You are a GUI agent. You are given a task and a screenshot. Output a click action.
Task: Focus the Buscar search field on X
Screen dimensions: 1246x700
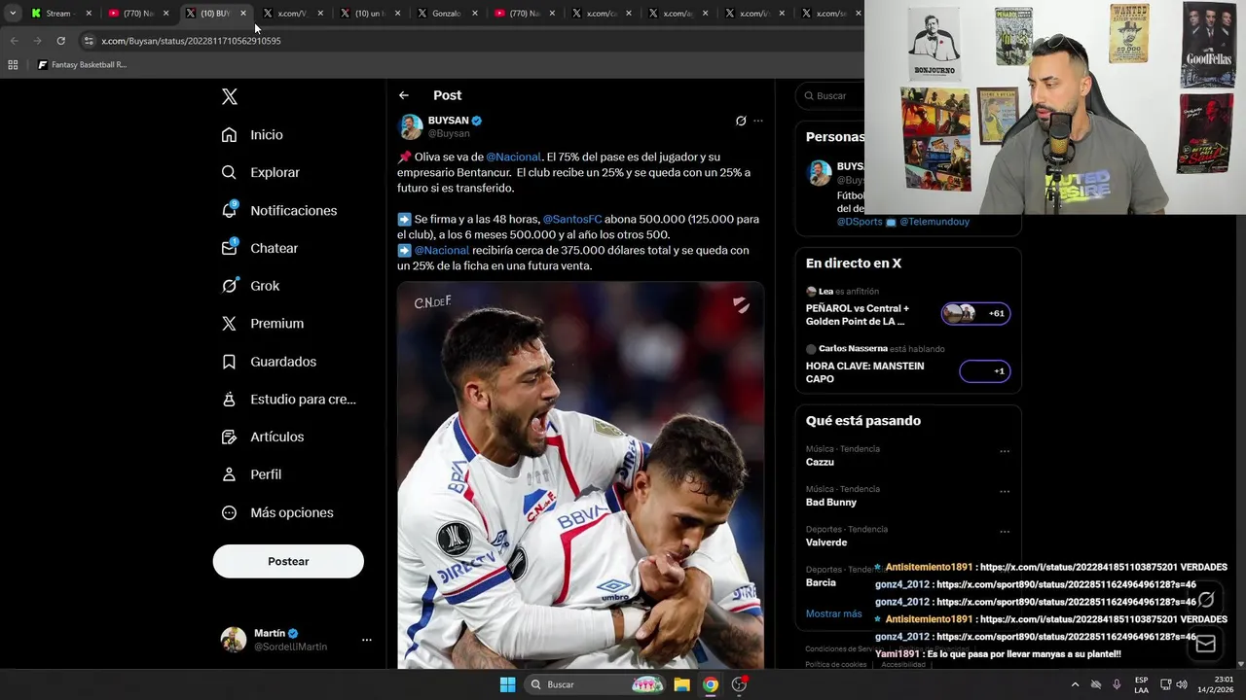(x=830, y=96)
